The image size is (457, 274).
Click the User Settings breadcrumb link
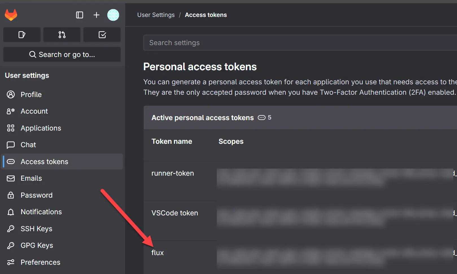pyautogui.click(x=156, y=15)
